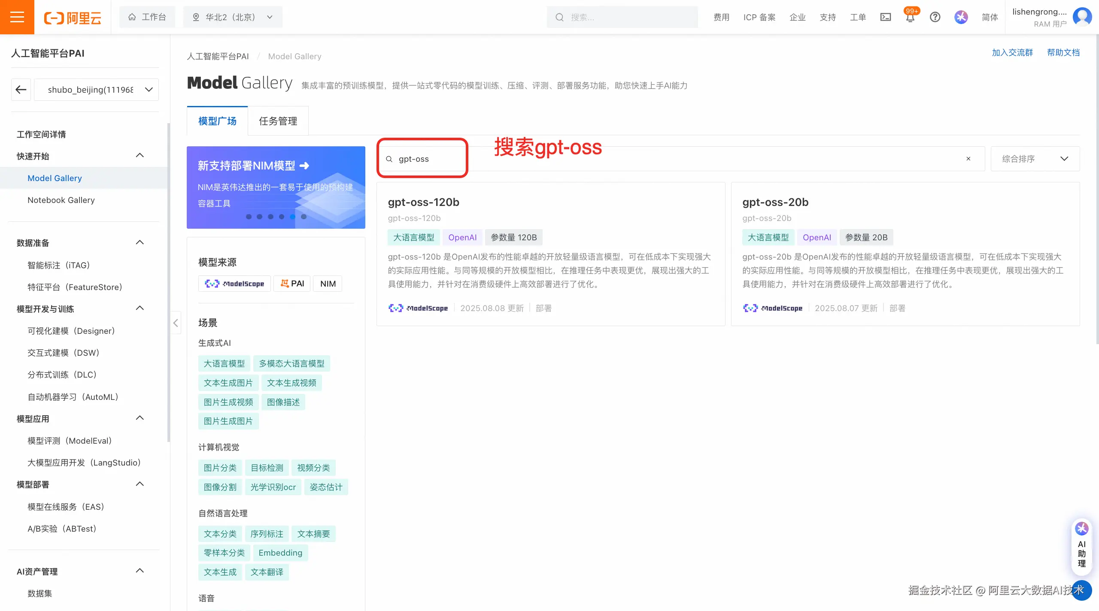Switch to the 任务管理 tab
Viewport: 1099px width, 611px height.
click(x=278, y=121)
